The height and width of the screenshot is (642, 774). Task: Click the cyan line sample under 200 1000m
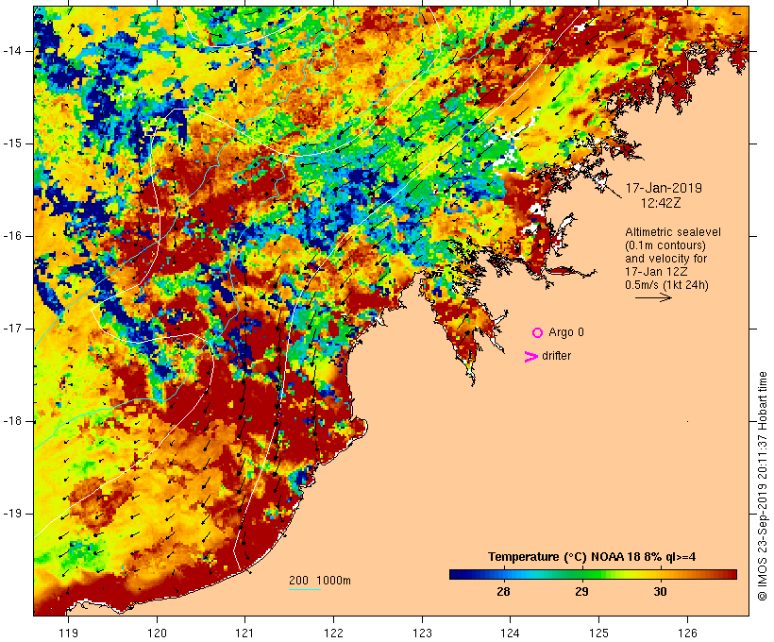[305, 589]
